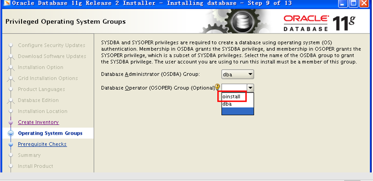Click the Download Software Updates step
Viewport: 373px width, 181px height.
52,56
